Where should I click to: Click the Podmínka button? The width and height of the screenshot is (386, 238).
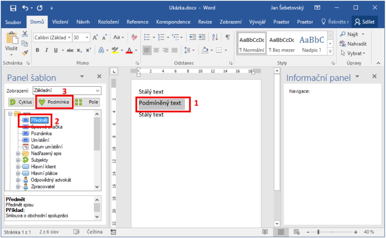[54, 102]
